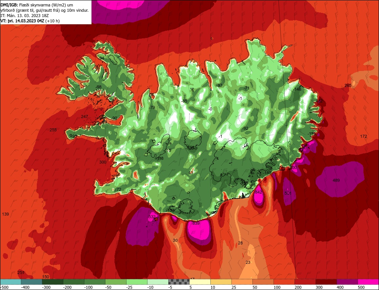Click the '-50' label under the color legend

click(109, 287)
